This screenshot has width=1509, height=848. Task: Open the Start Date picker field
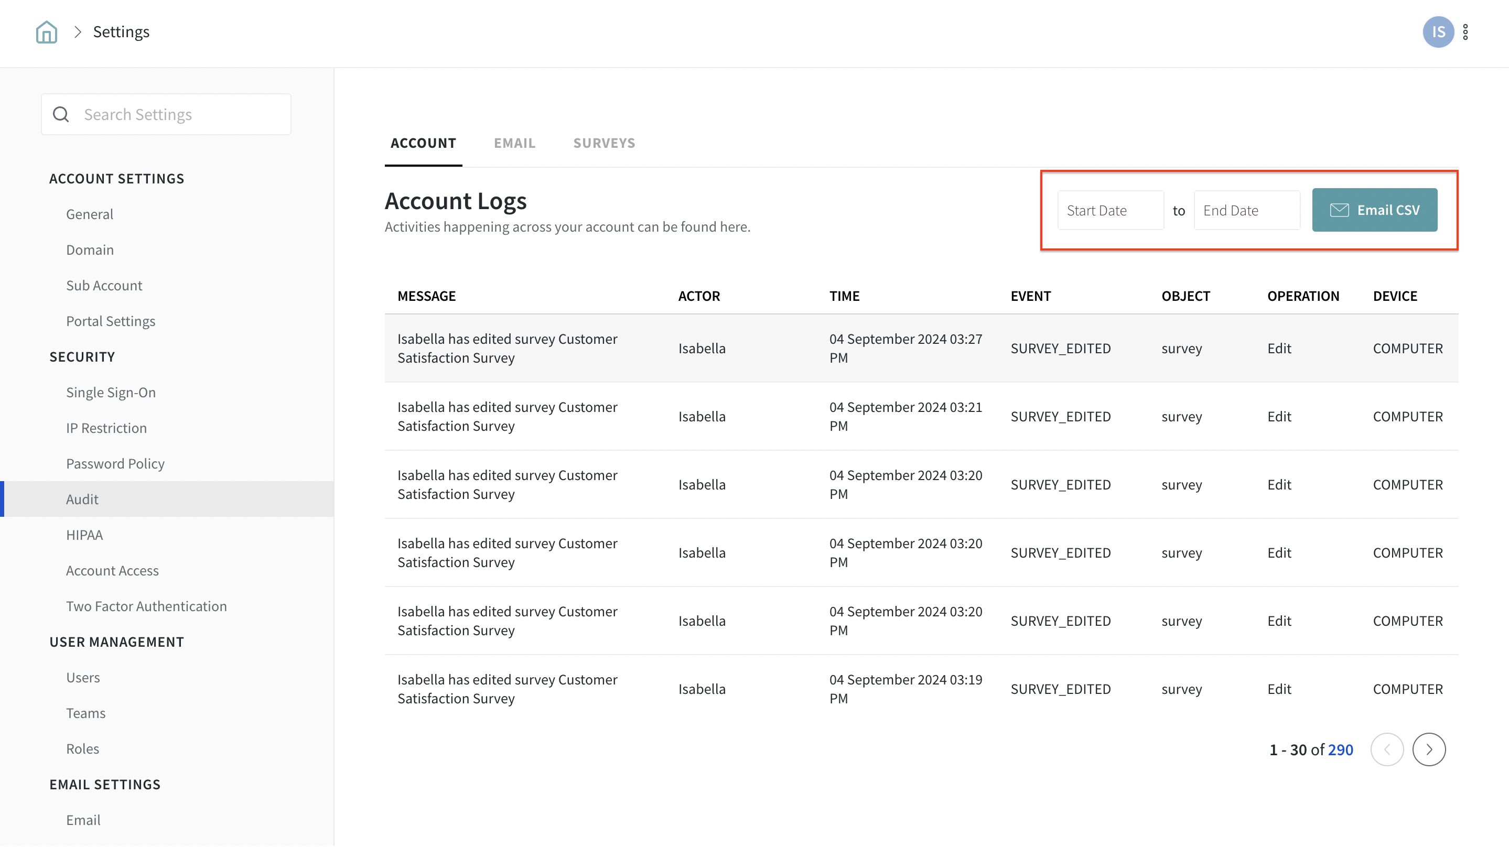click(1110, 210)
